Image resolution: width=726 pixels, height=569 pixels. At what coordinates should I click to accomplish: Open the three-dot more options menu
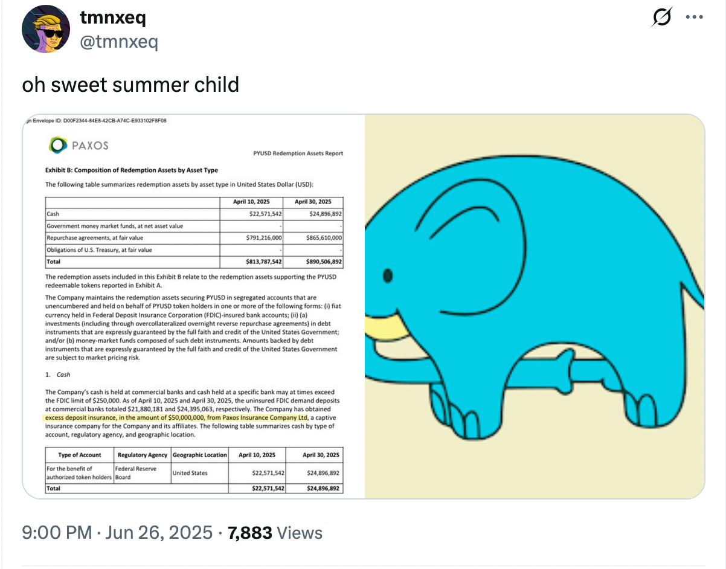pos(694,18)
